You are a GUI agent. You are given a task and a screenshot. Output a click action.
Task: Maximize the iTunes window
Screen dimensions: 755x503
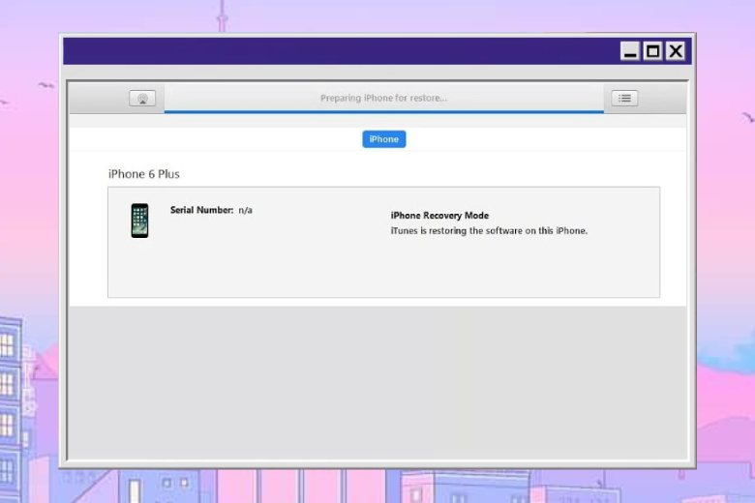coord(653,51)
